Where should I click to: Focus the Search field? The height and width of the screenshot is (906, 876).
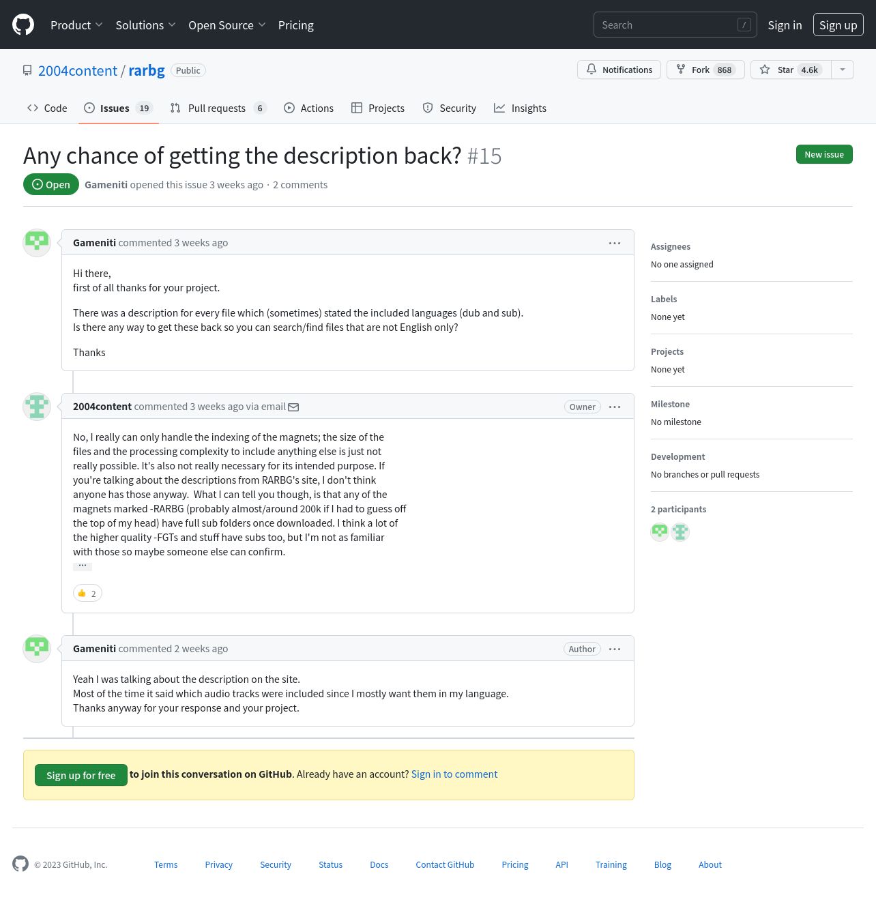(x=675, y=25)
